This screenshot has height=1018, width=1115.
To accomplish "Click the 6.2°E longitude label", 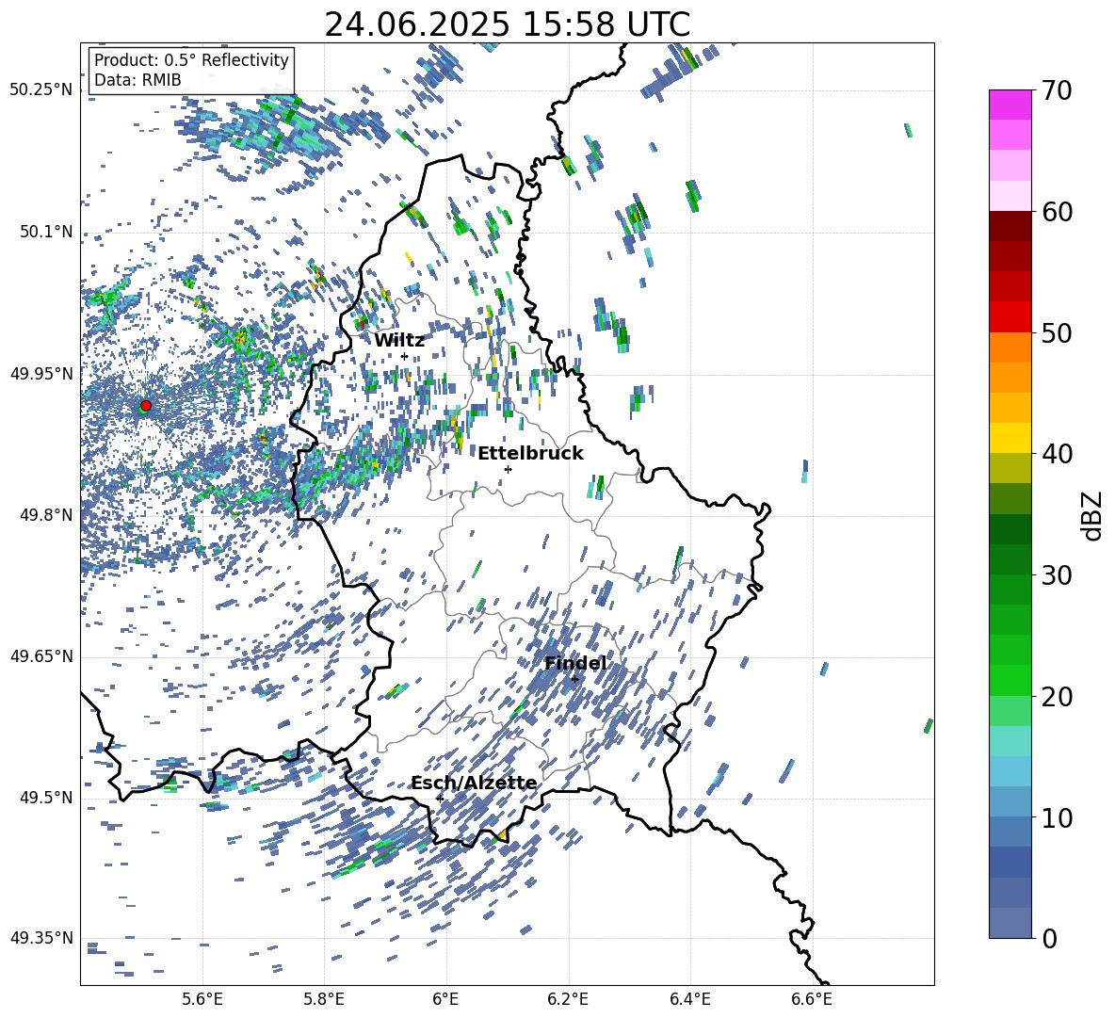I will pyautogui.click(x=568, y=999).
